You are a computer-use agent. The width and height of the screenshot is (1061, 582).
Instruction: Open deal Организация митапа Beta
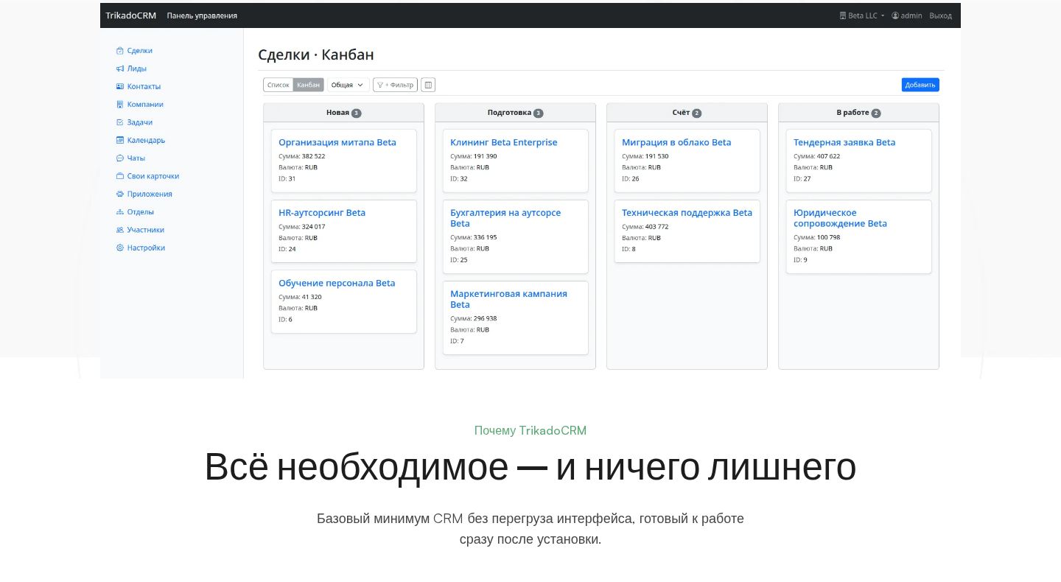coord(337,142)
